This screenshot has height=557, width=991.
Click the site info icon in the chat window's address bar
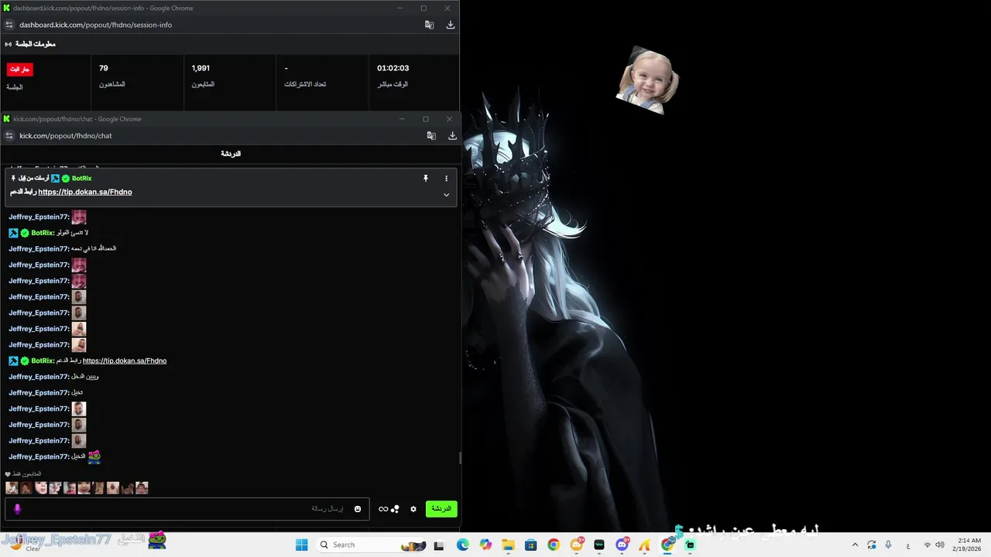pyautogui.click(x=9, y=135)
